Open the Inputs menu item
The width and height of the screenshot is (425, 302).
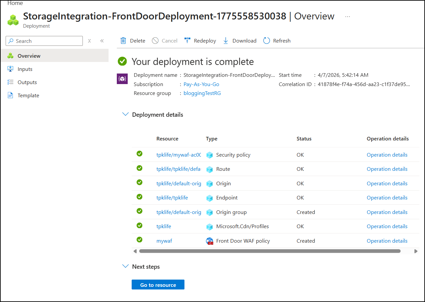(x=25, y=69)
